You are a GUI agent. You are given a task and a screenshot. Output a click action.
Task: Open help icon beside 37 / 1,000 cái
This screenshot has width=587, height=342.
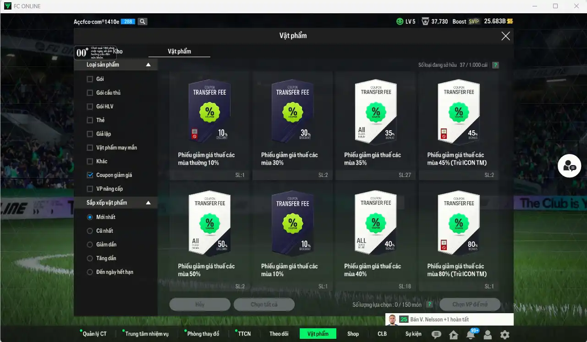495,65
